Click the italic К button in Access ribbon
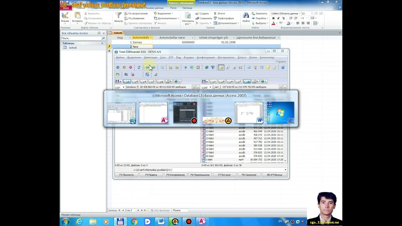 pos(278,18)
